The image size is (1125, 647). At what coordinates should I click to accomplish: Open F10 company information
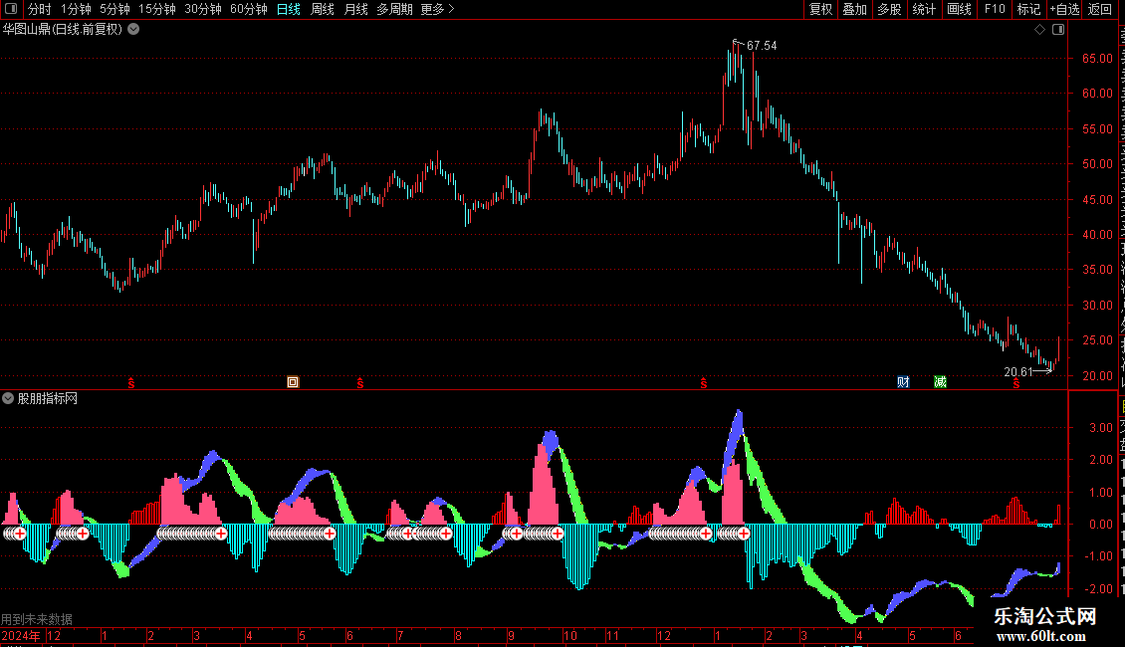[x=995, y=9]
